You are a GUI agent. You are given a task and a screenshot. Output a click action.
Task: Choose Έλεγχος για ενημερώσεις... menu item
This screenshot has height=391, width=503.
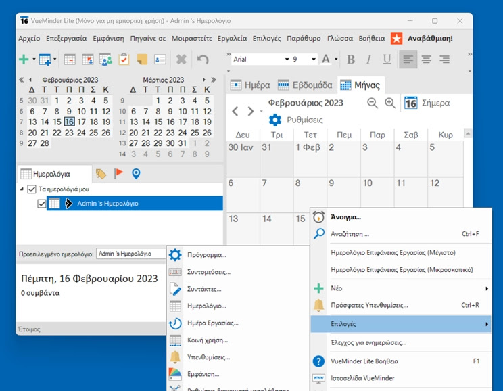tap(401, 342)
